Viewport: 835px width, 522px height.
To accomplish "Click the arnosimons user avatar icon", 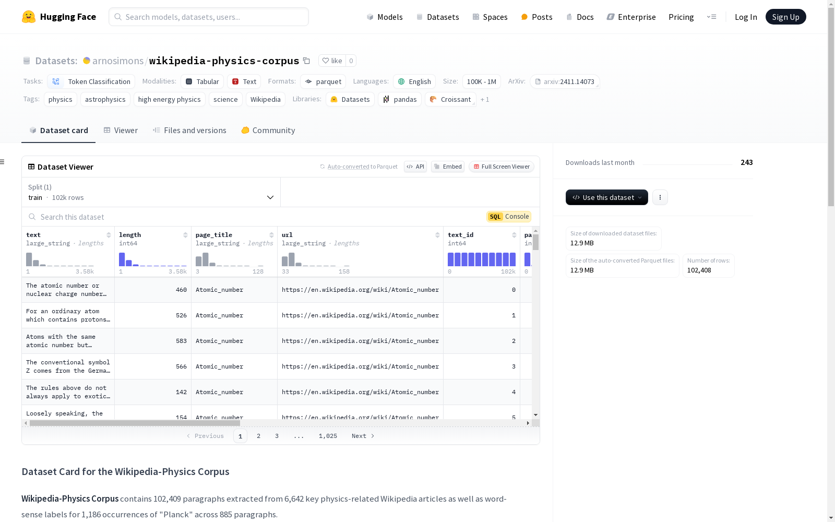I will pos(87,61).
